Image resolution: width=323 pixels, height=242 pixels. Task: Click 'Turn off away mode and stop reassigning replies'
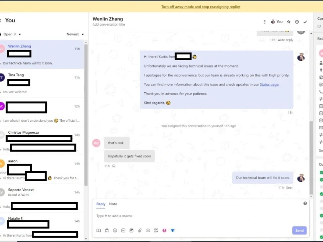coord(201,7)
